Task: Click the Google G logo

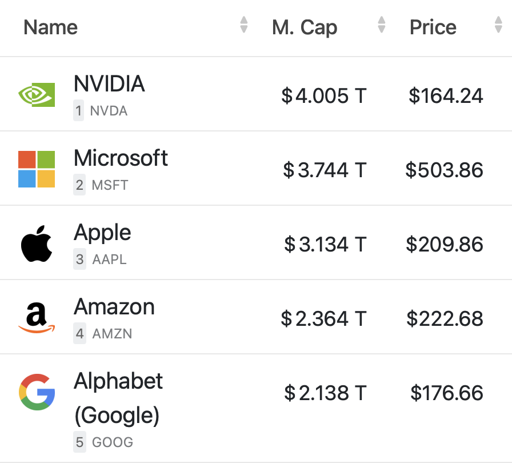Action: click(x=37, y=392)
